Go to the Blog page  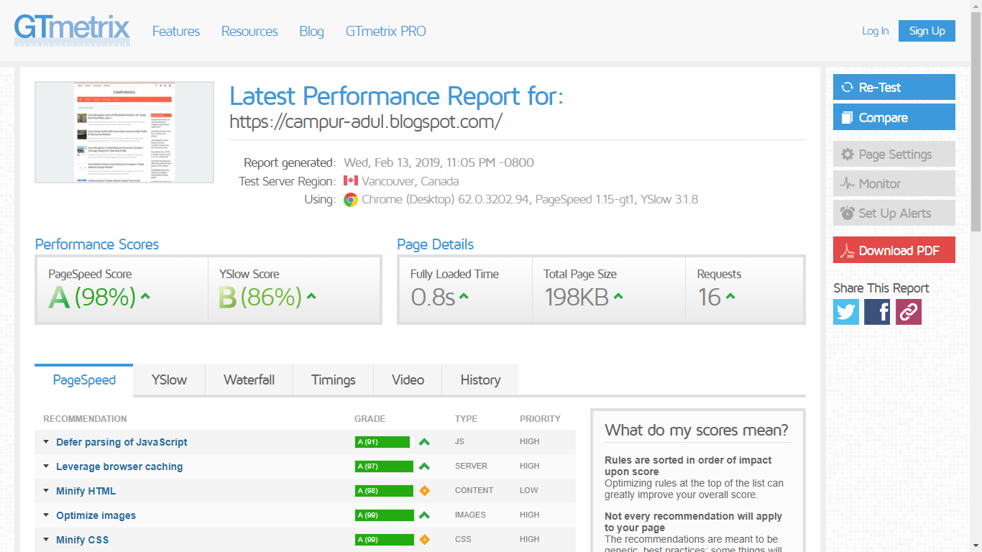click(311, 31)
